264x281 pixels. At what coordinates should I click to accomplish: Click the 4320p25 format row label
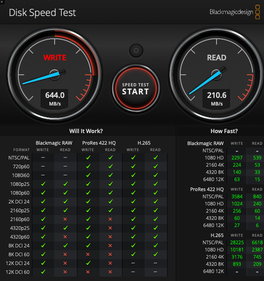tap(20, 228)
